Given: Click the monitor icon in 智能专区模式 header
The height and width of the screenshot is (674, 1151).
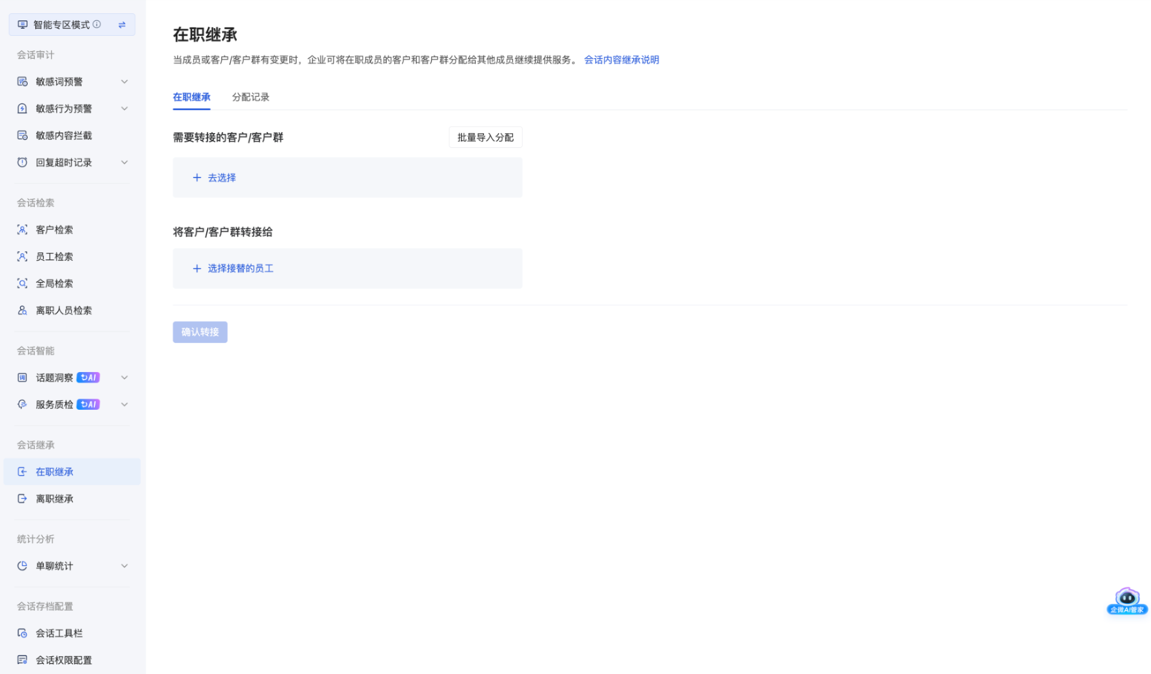Looking at the screenshot, I should tap(22, 25).
